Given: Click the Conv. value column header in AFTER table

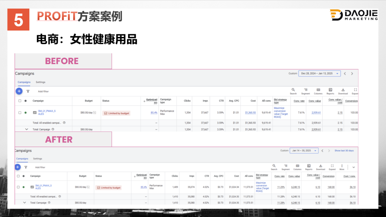Looking at the screenshot, I should point(294,176).
